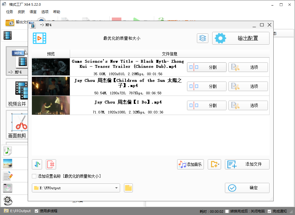This screenshot has height=215, width=295.
Task: Open the 语言 menu
Action: (33, 12)
